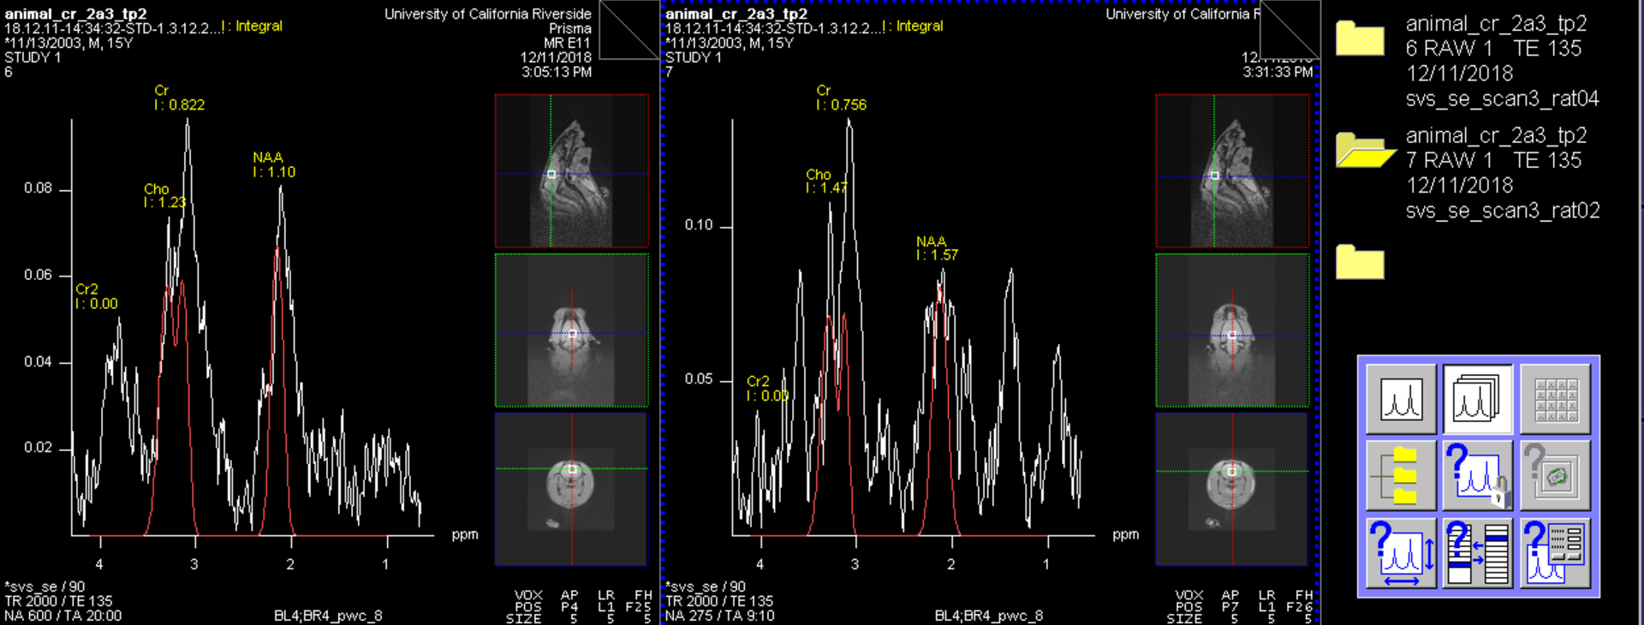Click the grayed-out image link query icon
This screenshot has height=625, width=1644.
pyautogui.click(x=1554, y=475)
